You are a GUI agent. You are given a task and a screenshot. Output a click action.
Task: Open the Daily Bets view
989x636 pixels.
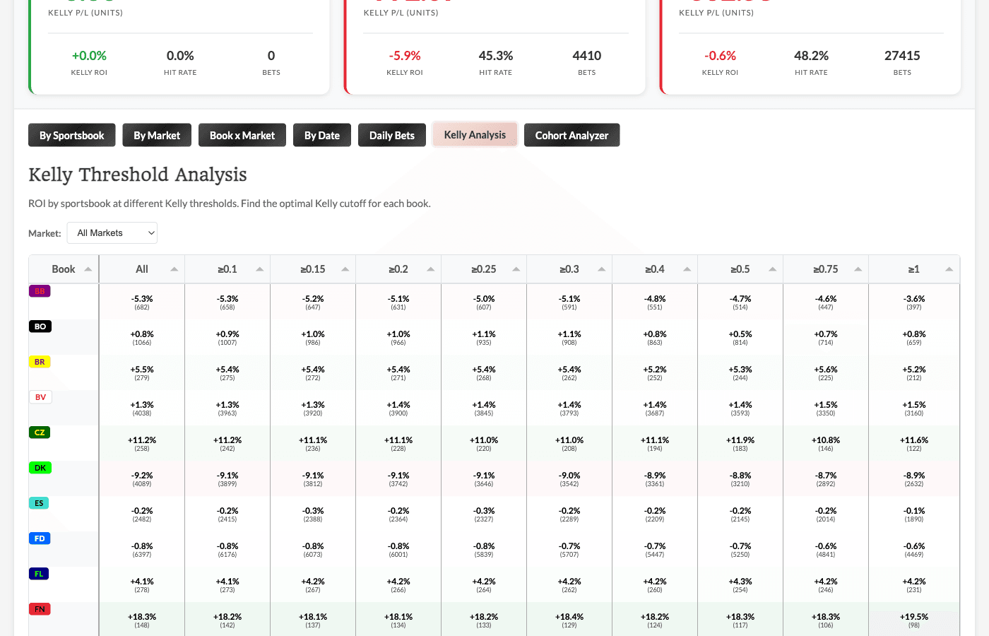point(391,134)
